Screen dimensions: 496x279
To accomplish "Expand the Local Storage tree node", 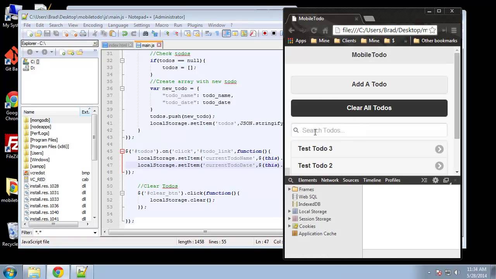I will click(289, 212).
